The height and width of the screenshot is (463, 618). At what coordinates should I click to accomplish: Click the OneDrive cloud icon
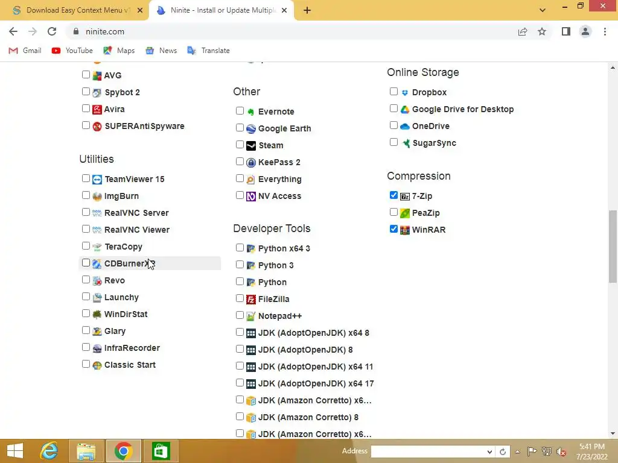[405, 127]
